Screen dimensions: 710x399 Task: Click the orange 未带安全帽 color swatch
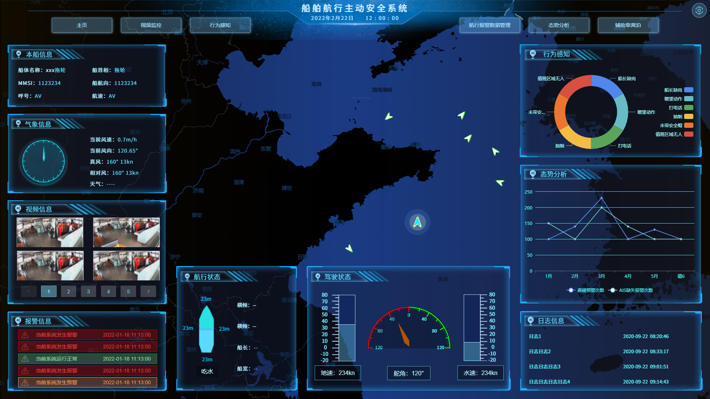[x=689, y=126]
